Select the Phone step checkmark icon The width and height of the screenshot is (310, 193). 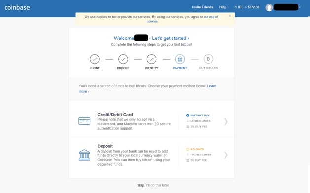95,59
